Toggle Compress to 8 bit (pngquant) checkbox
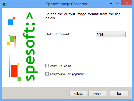Screen dimensions: 134x101 pos(47,74)
